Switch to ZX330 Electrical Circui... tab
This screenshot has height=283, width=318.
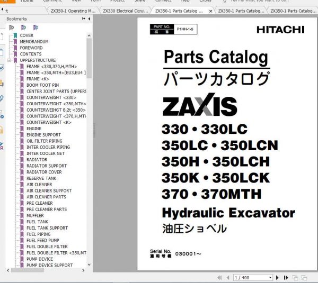[x=126, y=11]
